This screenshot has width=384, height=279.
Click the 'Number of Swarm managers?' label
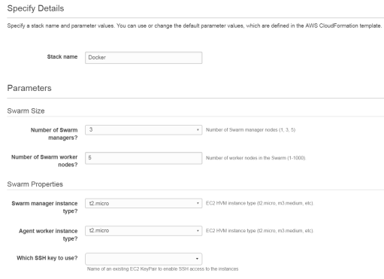coord(54,134)
